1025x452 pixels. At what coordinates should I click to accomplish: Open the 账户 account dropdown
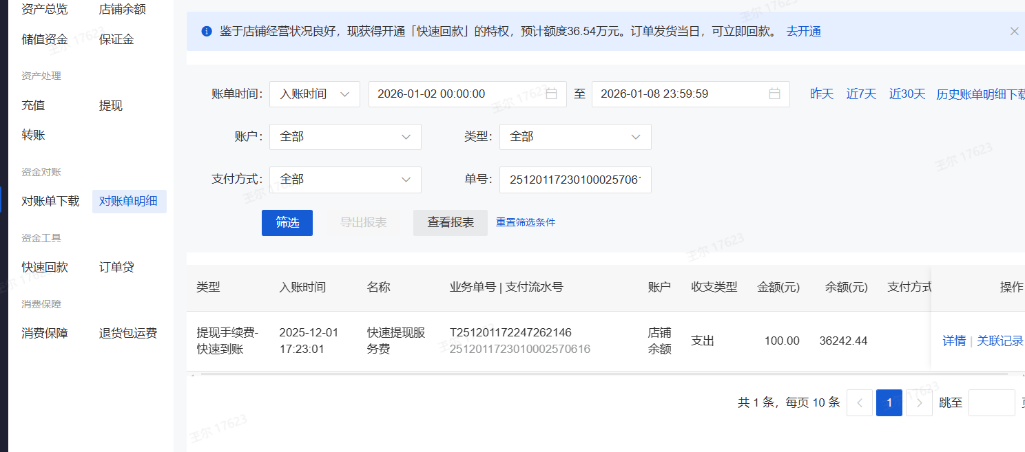pyautogui.click(x=344, y=137)
